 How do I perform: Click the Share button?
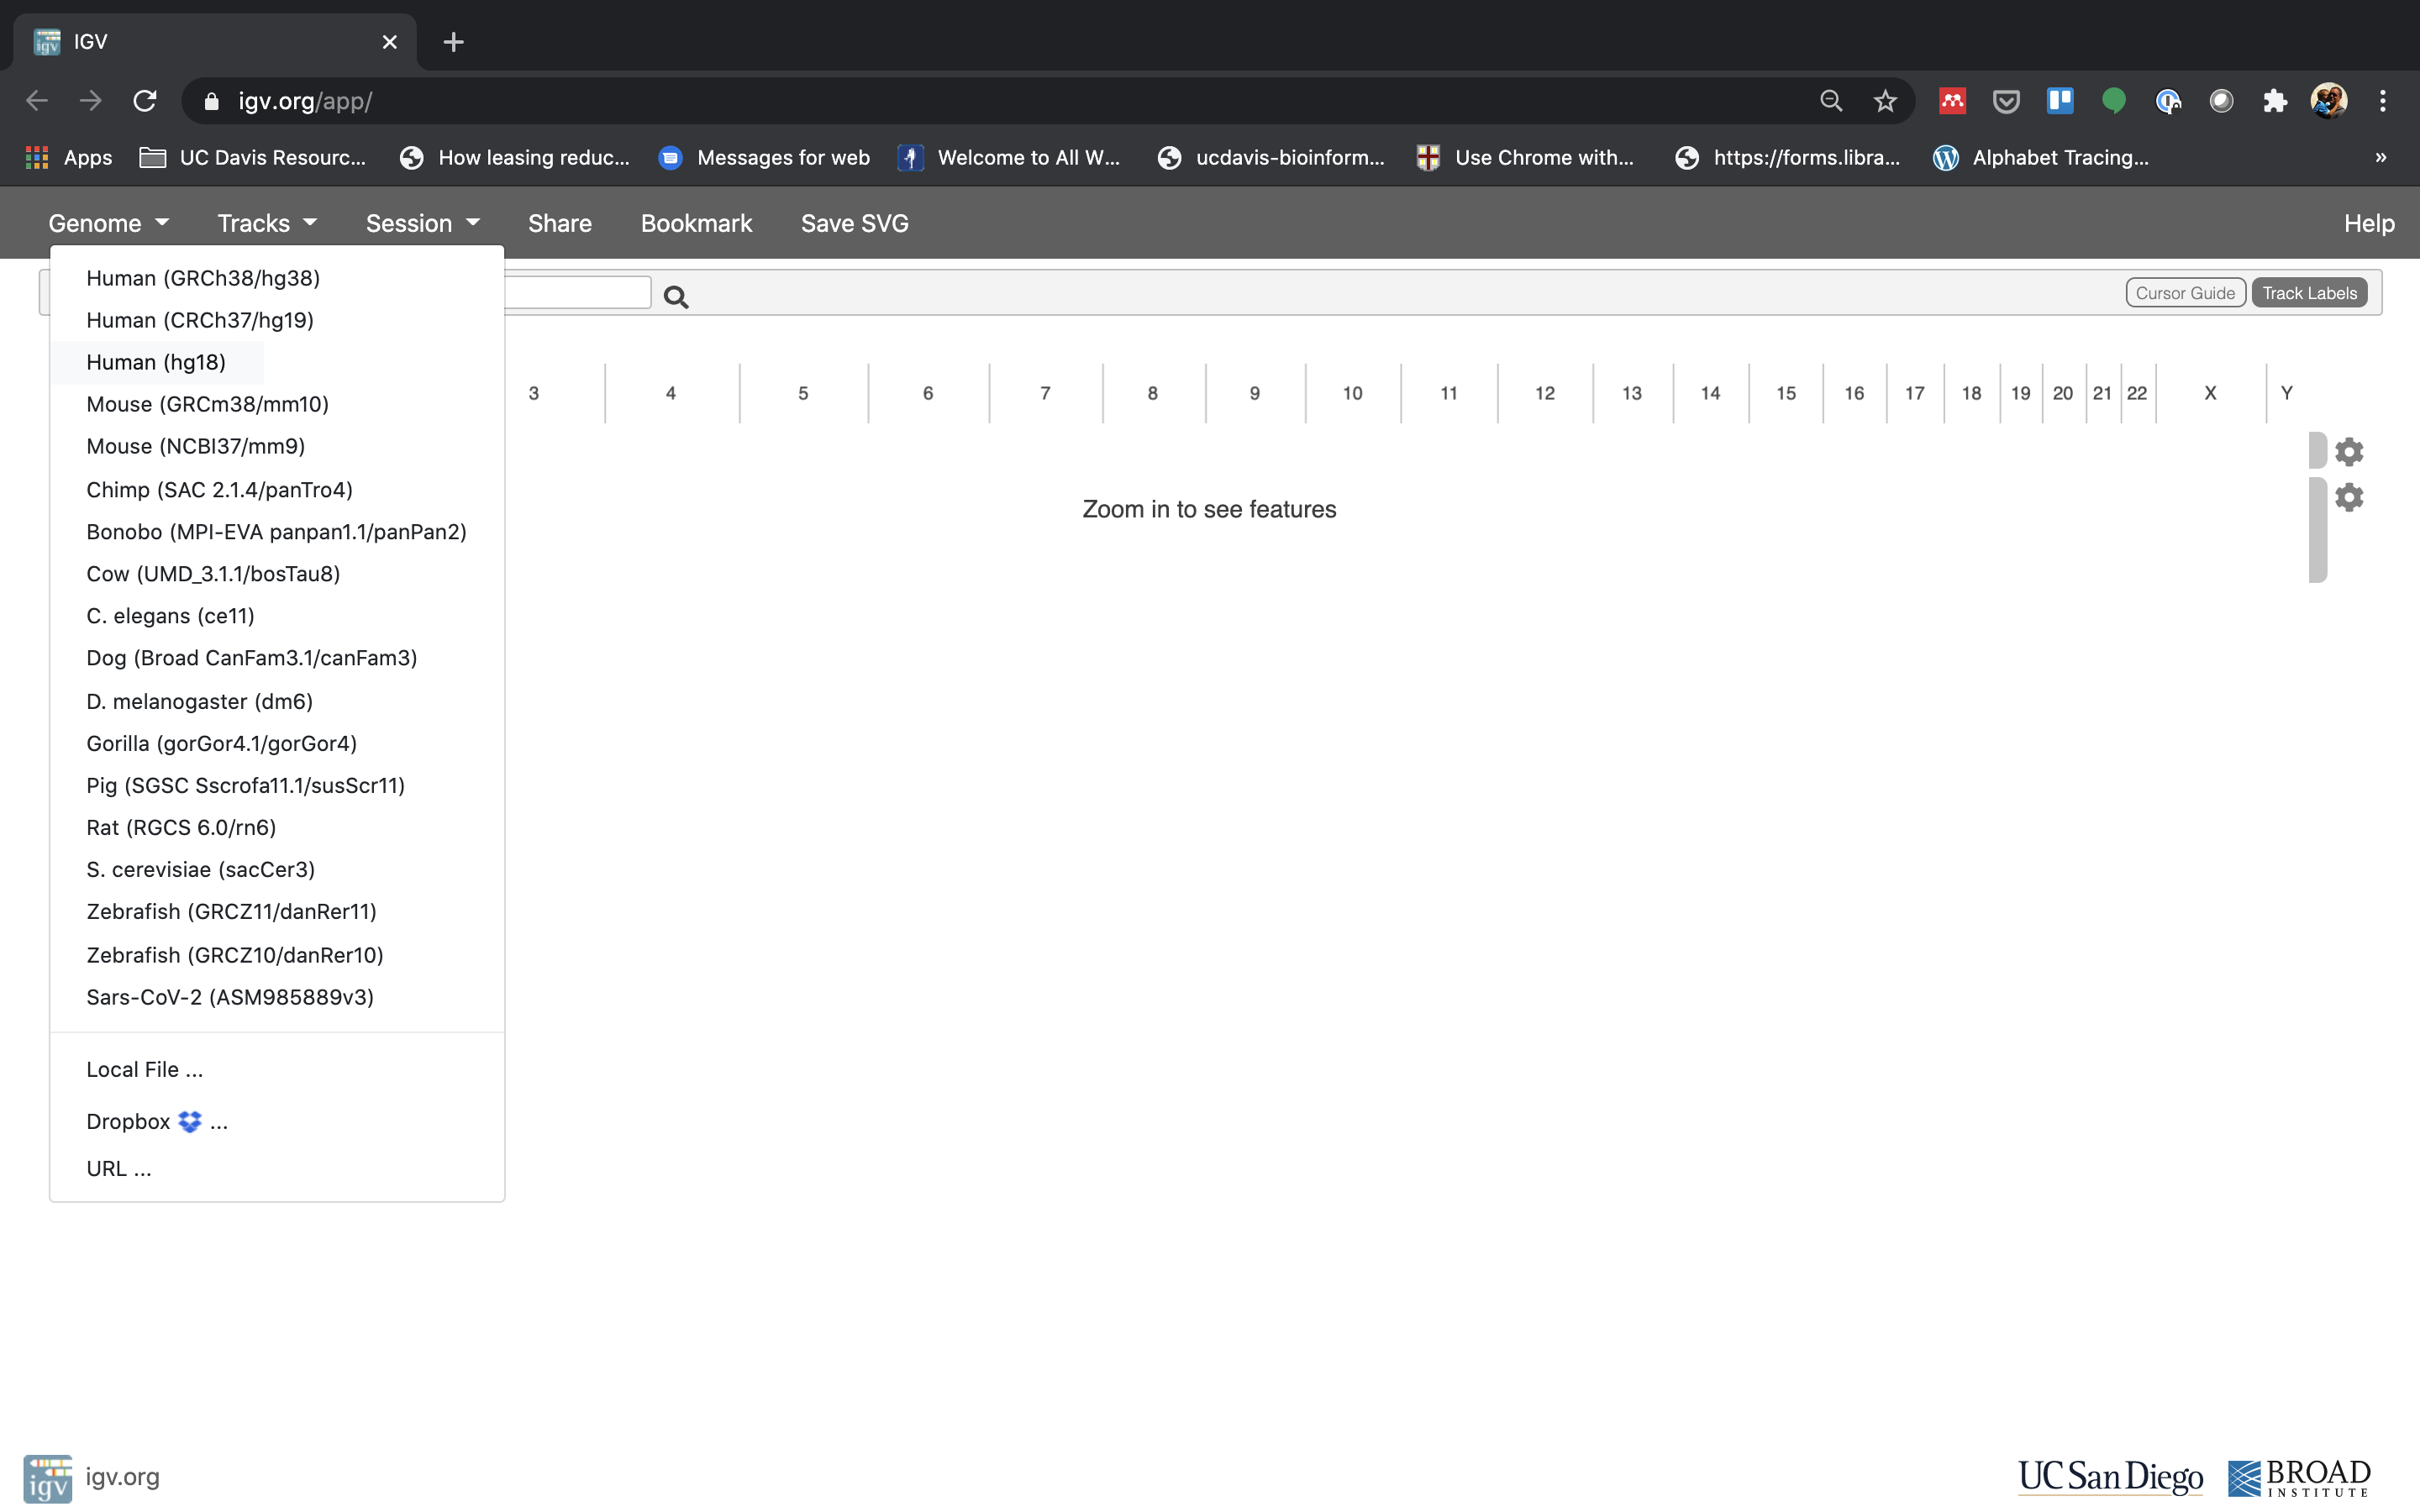coord(560,223)
